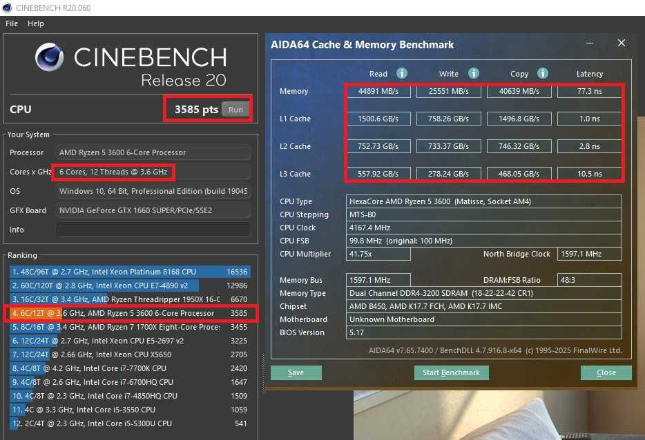Click the empty Info field in Cinebench
Viewport: 645px width, 440px height.
coord(153,230)
